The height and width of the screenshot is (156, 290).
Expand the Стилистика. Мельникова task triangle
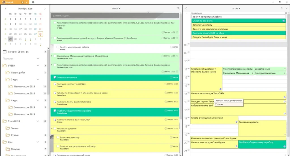pyautogui.click(x=52, y=56)
